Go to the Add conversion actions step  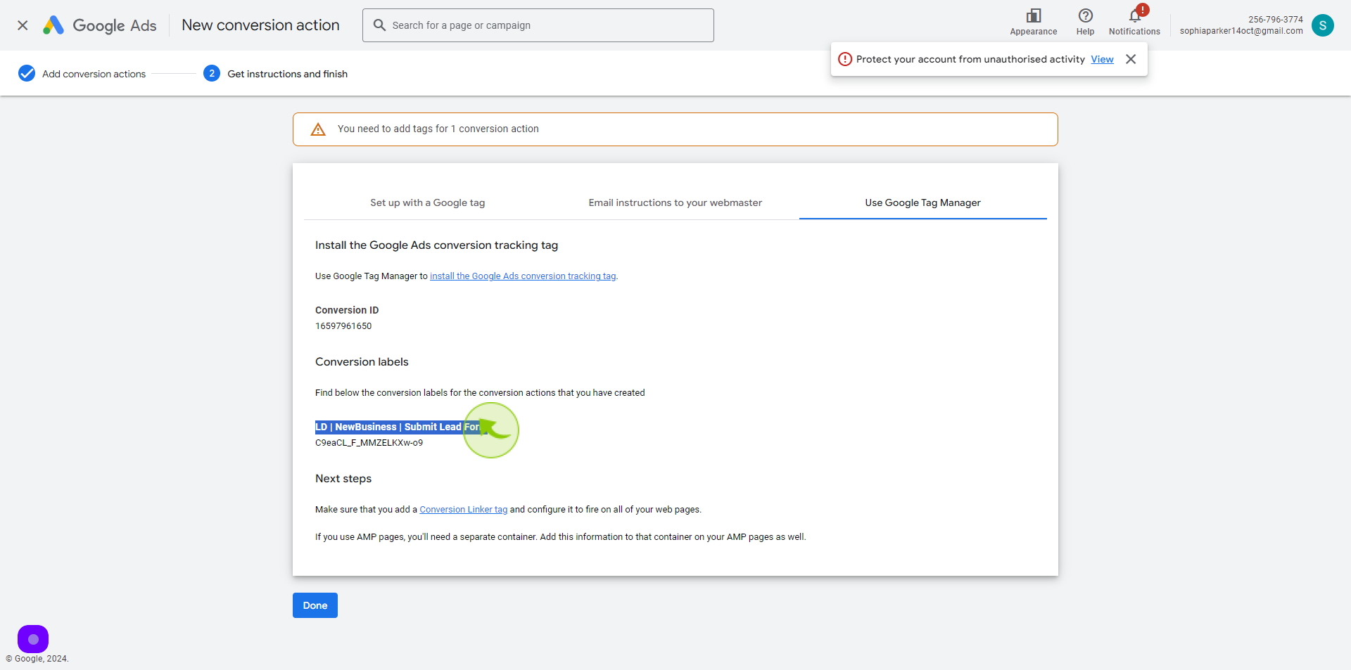coord(94,74)
